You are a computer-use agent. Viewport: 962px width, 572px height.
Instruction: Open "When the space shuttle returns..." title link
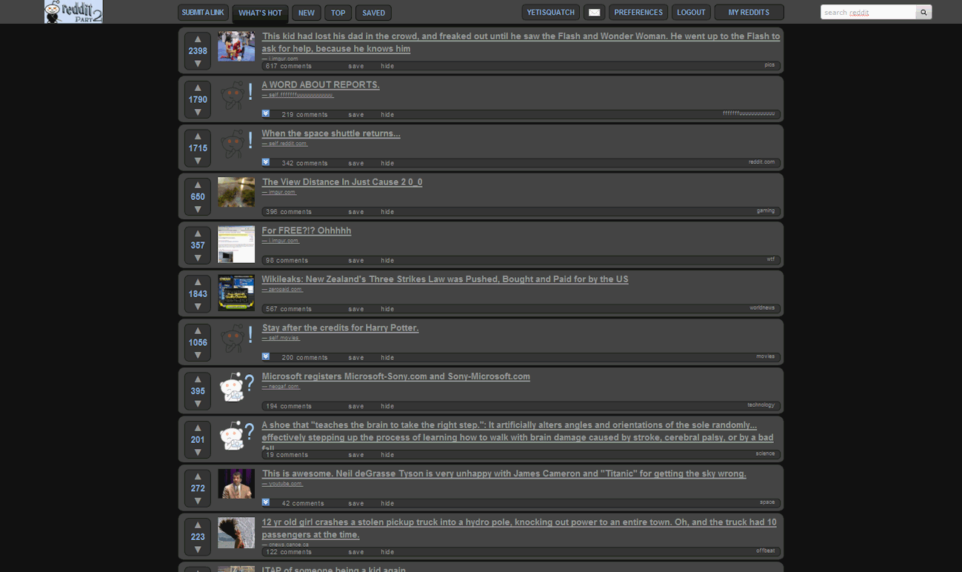click(331, 133)
